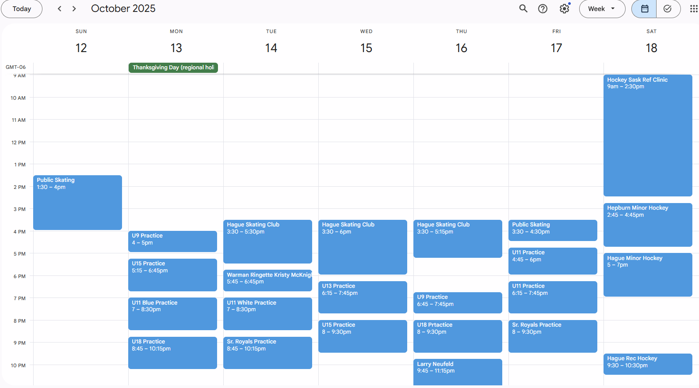Click the October 2025 heading
699x388 pixels.
click(123, 9)
